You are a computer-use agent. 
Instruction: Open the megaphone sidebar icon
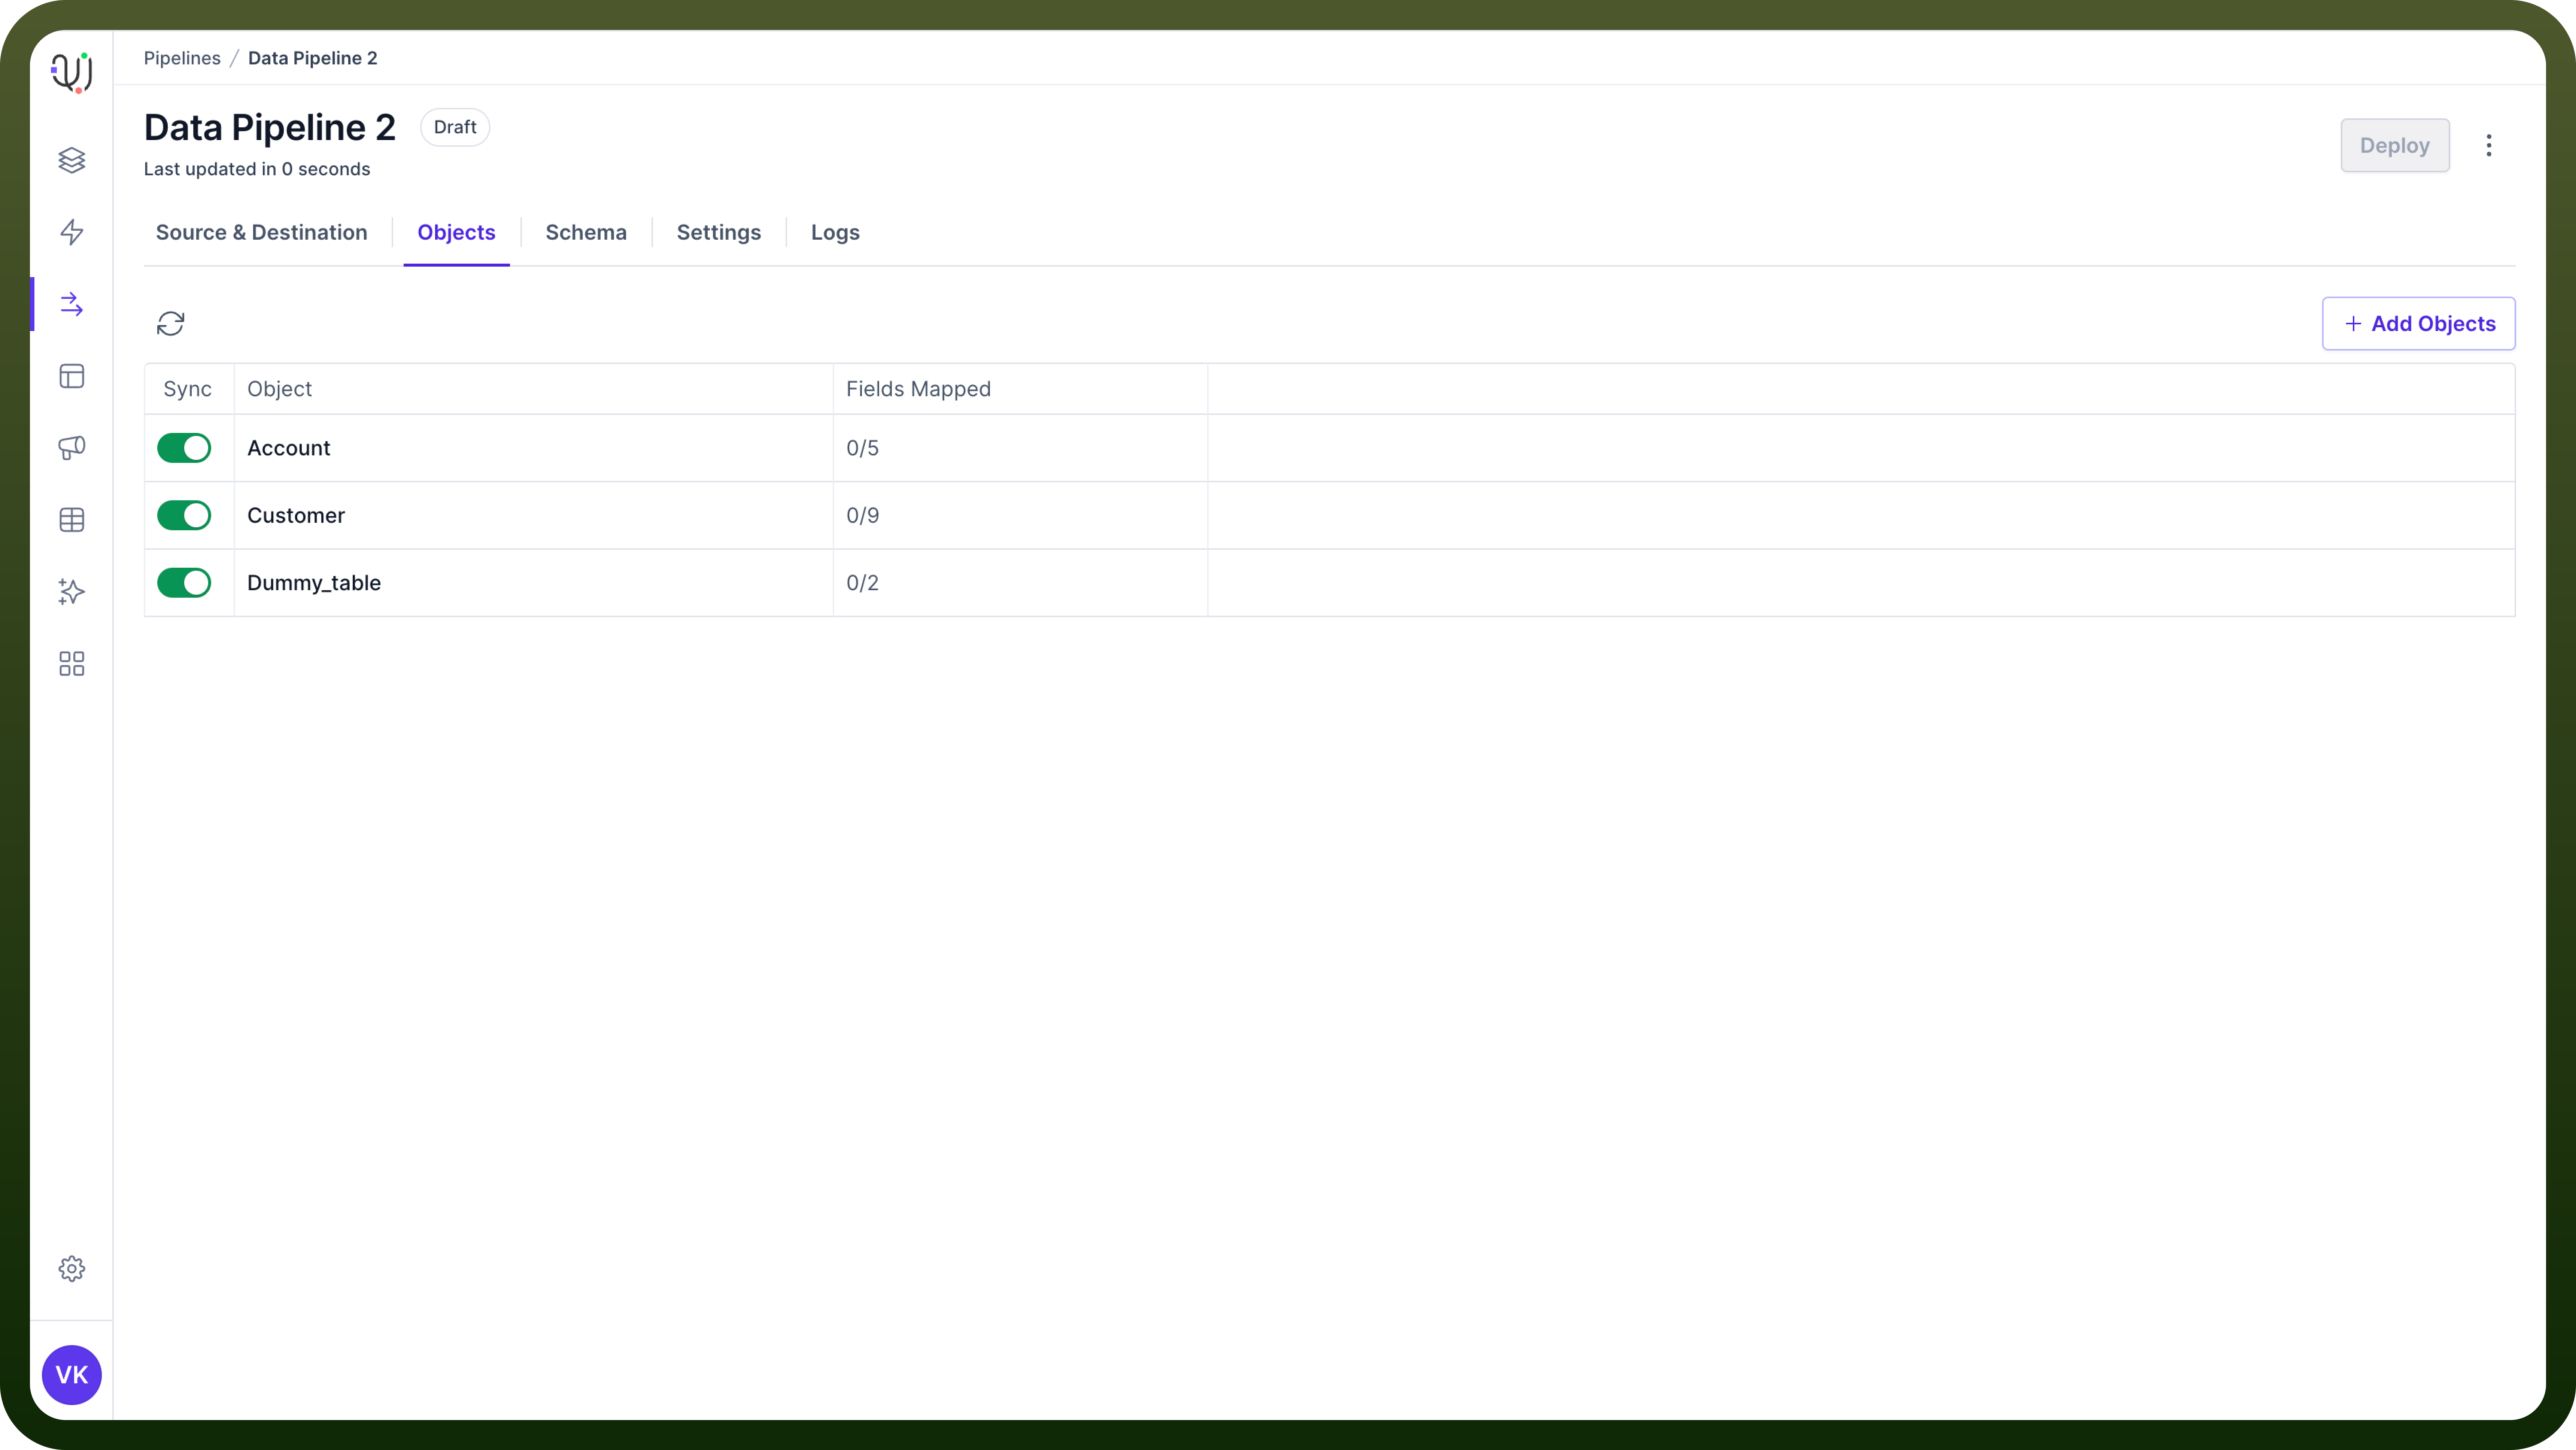[x=72, y=448]
